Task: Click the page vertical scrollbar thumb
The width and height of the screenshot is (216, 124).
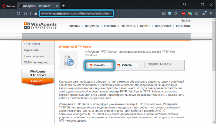Action: [x=214, y=46]
